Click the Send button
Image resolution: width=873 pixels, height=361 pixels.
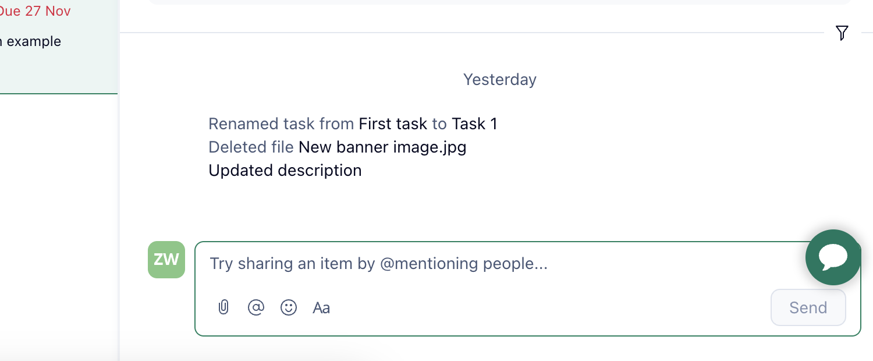(808, 307)
